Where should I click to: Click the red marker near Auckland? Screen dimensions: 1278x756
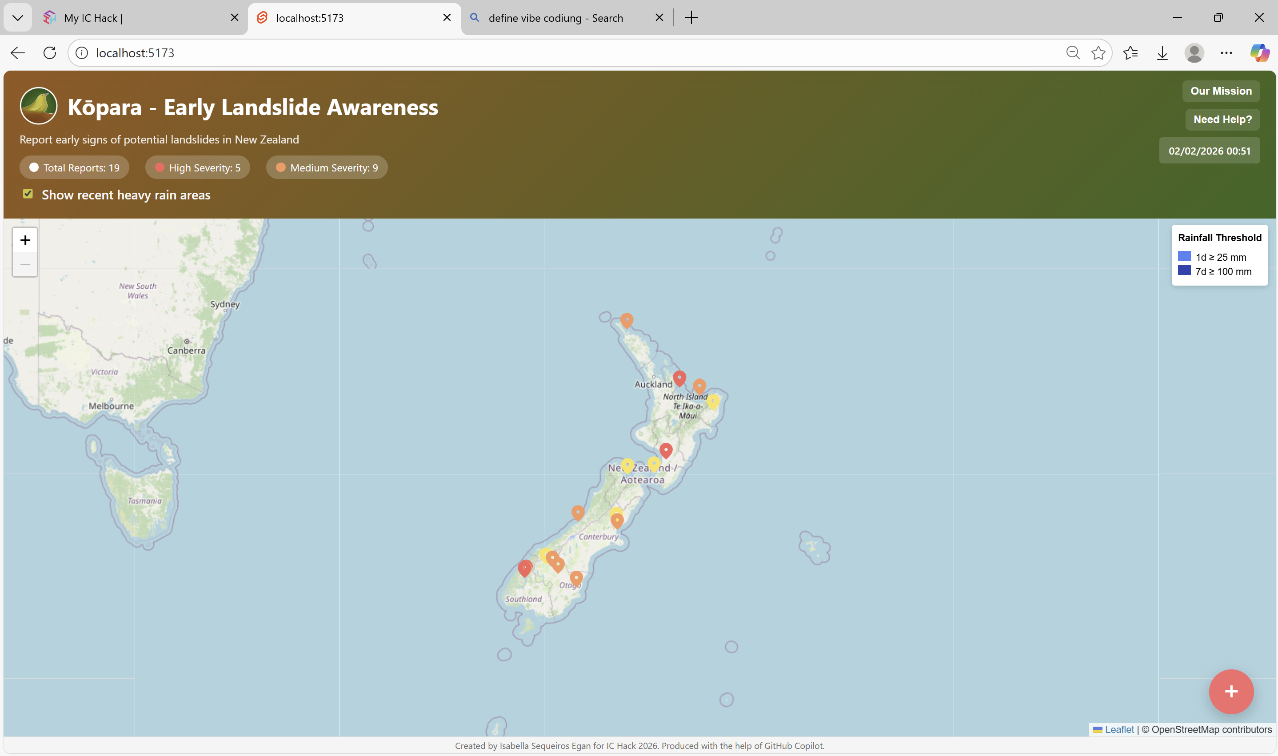[679, 378]
